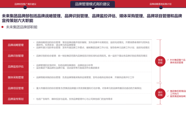Click the dot marker under 品牌转型推广高阶建议
186x117 pixels.
[25, 7]
